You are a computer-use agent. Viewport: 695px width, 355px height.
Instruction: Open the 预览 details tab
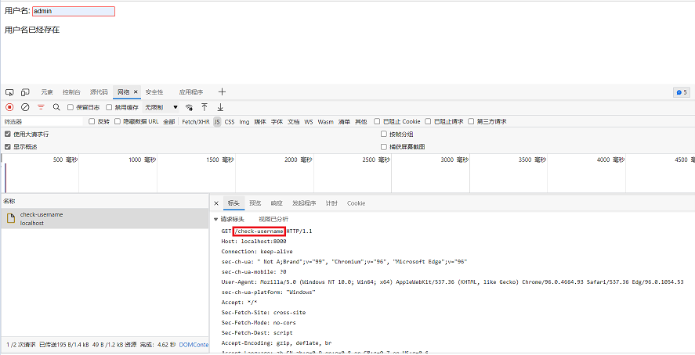(x=255, y=203)
